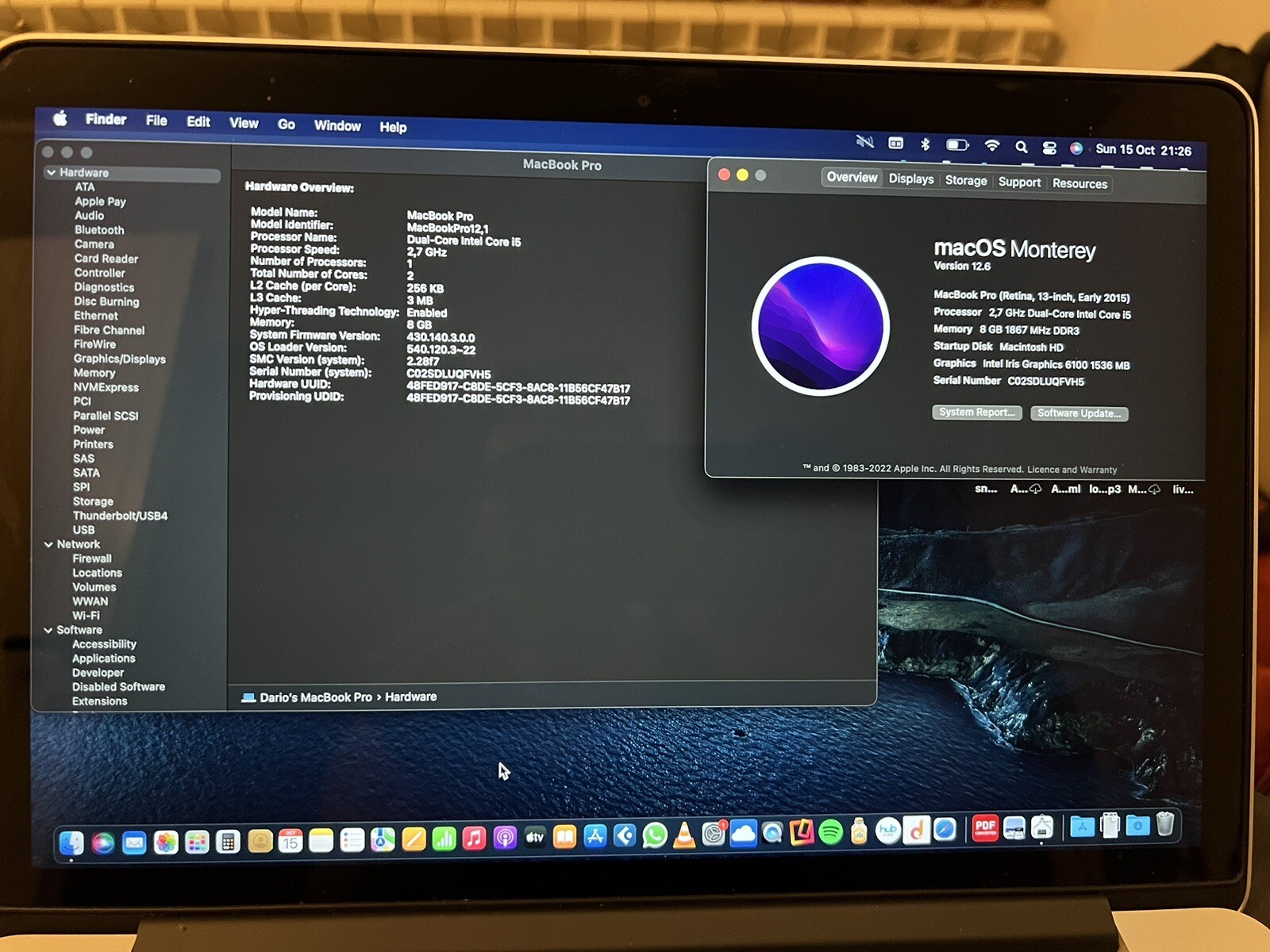Image resolution: width=1270 pixels, height=952 pixels.
Task: Launch VLC cone icon in Dock
Action: click(x=684, y=835)
